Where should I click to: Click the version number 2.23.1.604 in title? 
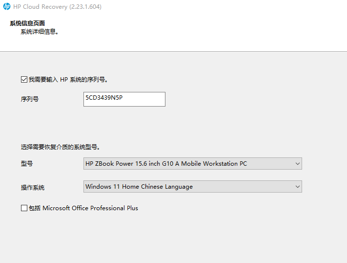point(86,7)
